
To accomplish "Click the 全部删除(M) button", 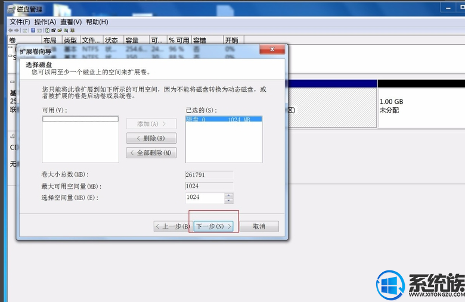I will point(151,152).
